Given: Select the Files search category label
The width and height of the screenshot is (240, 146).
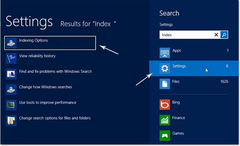Looking at the screenshot, I should coord(176,82).
